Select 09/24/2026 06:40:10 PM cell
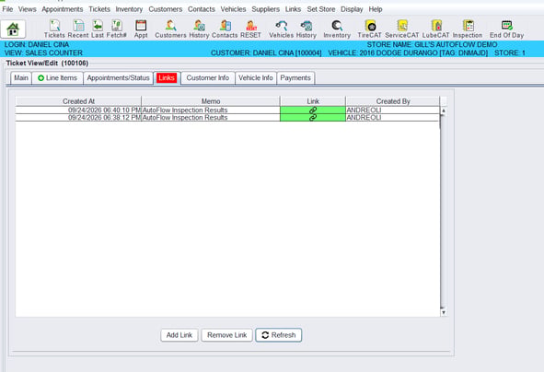Screen dimensions: 544x372 click(x=78, y=110)
